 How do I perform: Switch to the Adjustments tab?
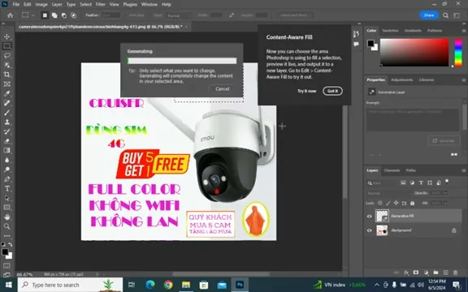401,79
